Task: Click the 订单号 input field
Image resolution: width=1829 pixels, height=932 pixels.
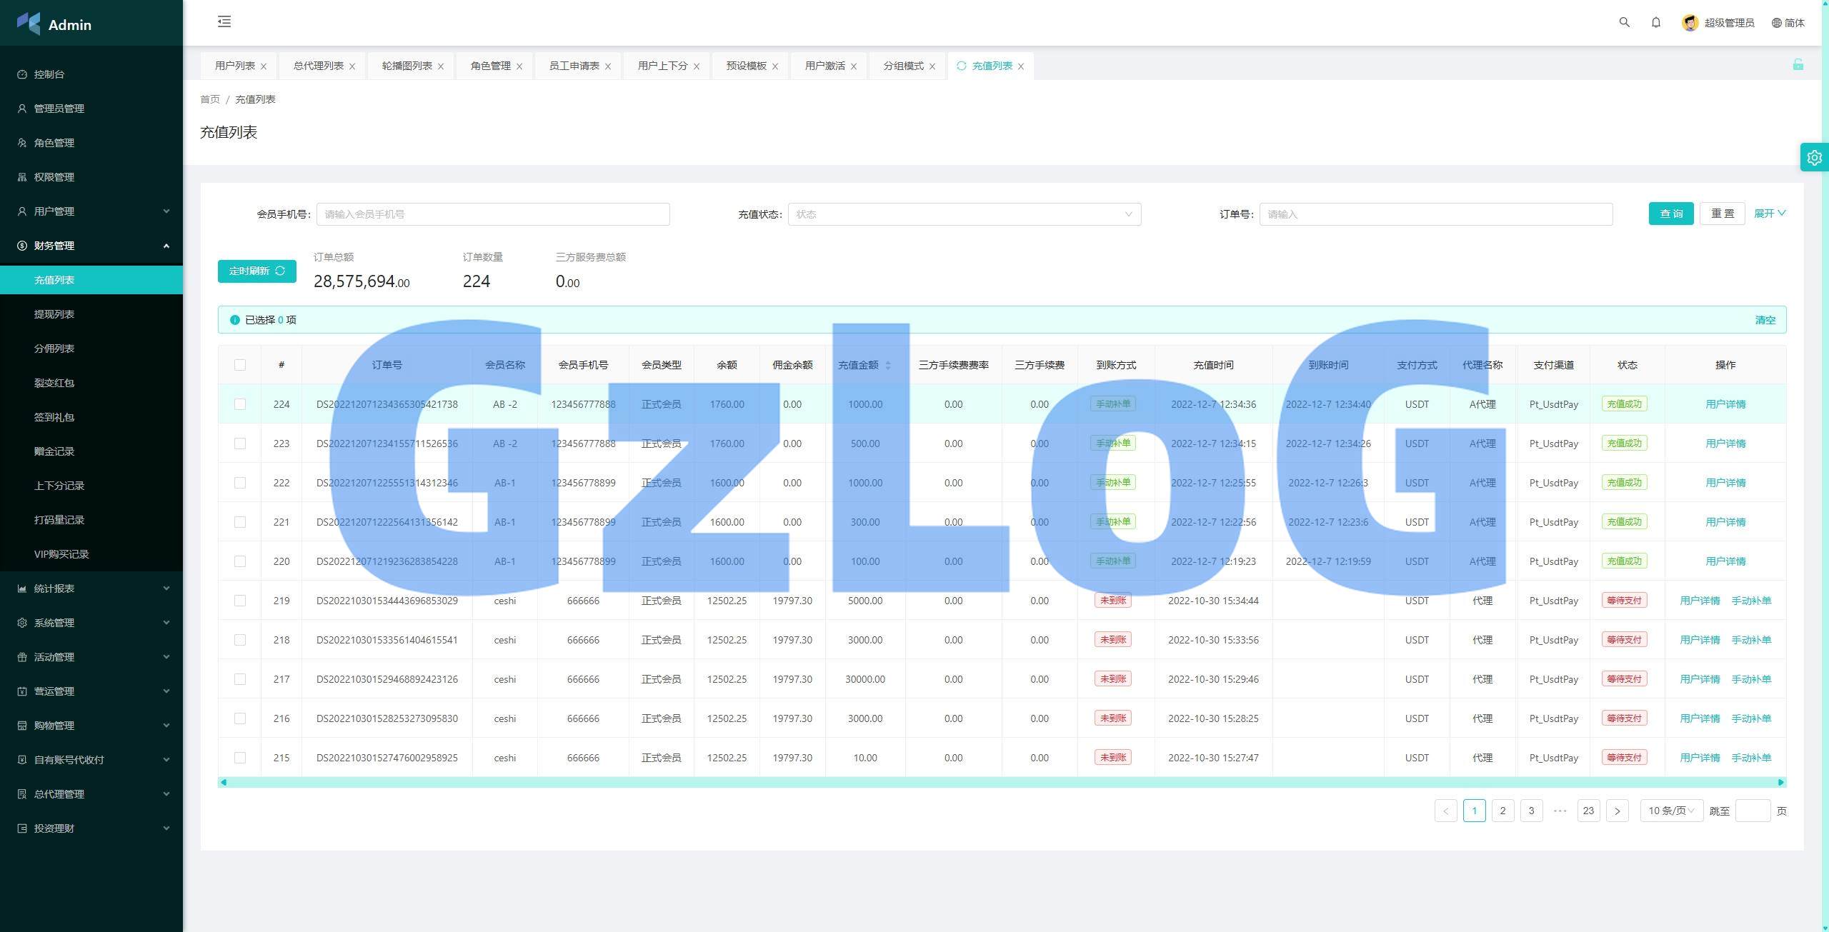Action: coord(1435,214)
